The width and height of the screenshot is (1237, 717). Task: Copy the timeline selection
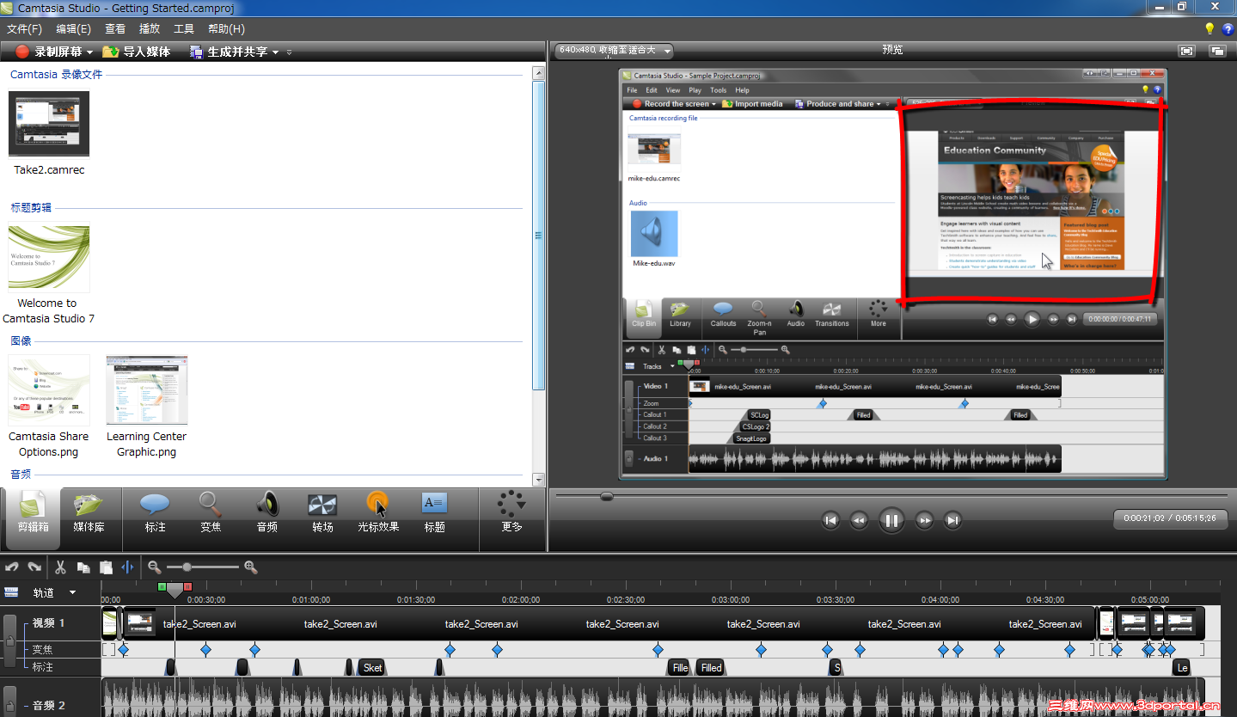pos(83,567)
